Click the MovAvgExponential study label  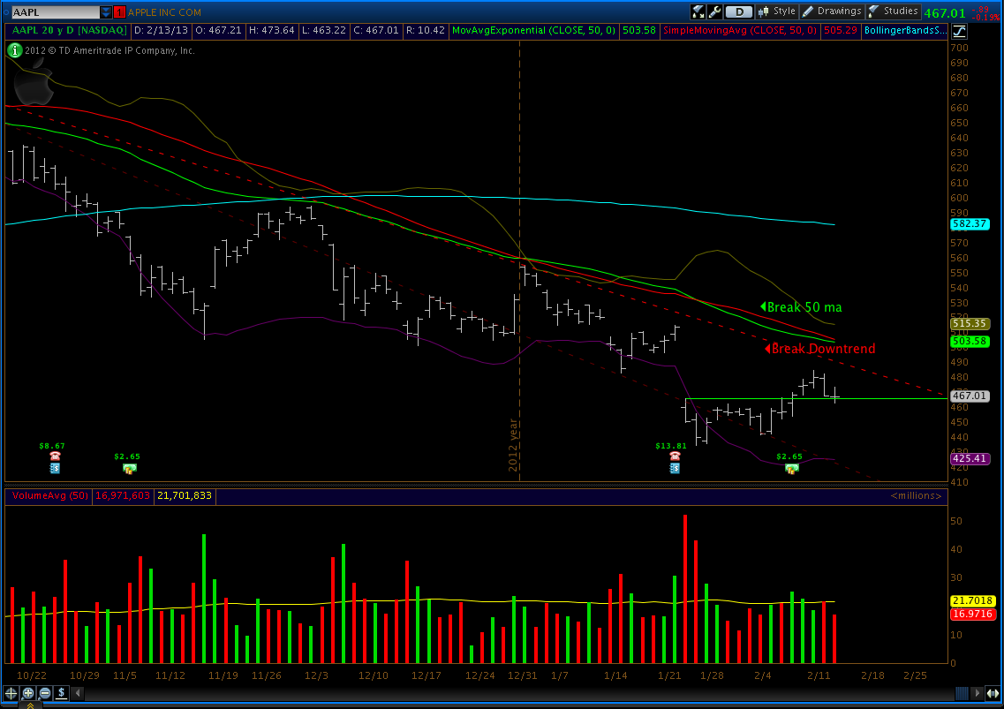[533, 30]
